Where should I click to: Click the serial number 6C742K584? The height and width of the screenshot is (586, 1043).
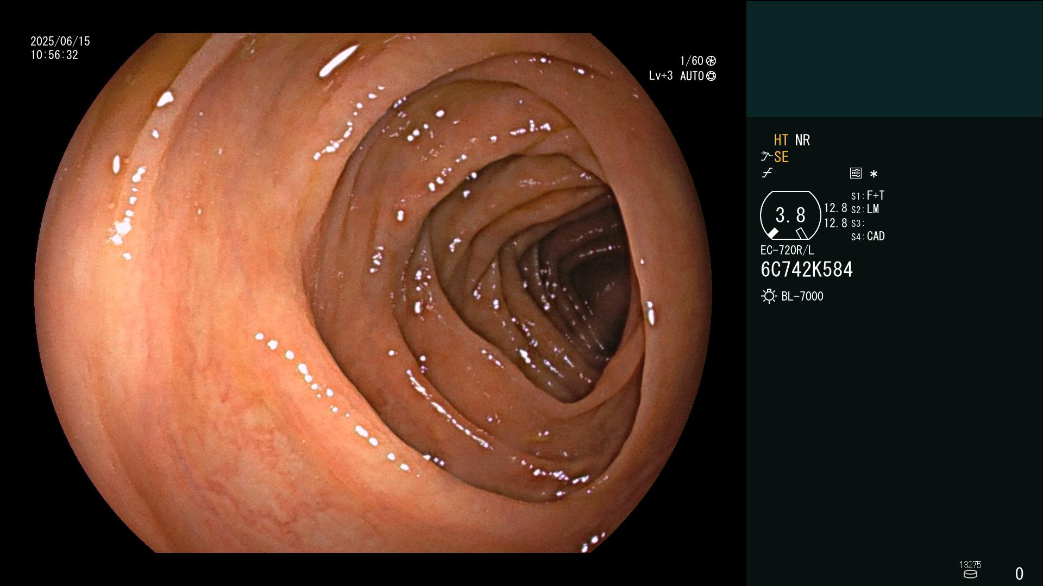click(807, 270)
